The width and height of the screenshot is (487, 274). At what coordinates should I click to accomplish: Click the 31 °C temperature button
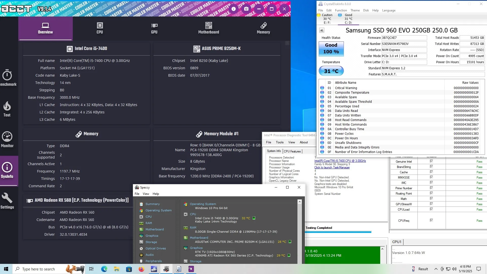pyautogui.click(x=331, y=71)
